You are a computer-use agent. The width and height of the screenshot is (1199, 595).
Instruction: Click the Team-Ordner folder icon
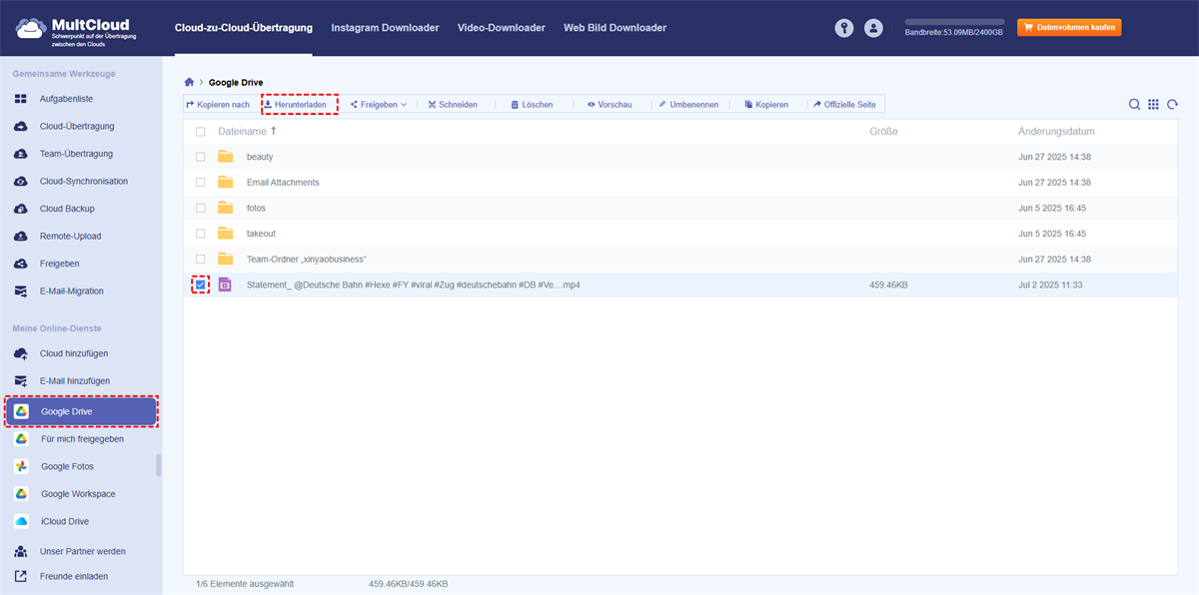click(226, 259)
